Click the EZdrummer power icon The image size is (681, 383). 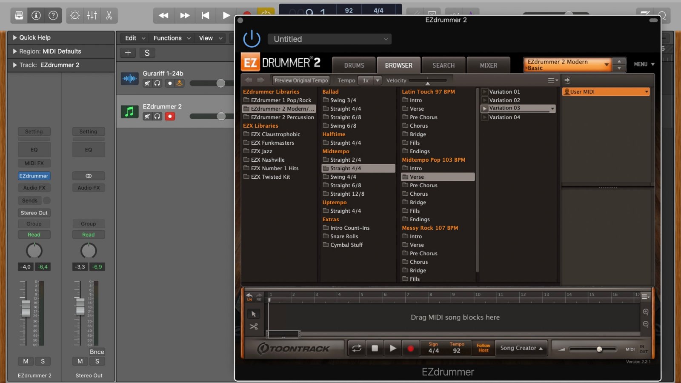pyautogui.click(x=252, y=39)
